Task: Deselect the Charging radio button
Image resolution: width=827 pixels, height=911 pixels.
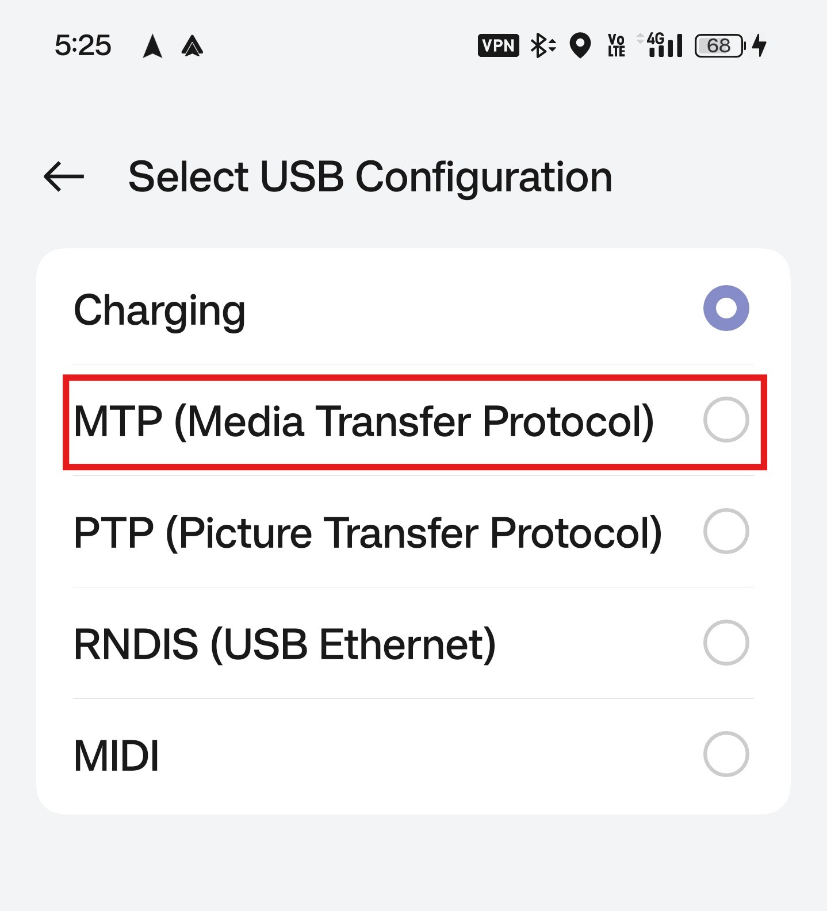Action: click(726, 309)
